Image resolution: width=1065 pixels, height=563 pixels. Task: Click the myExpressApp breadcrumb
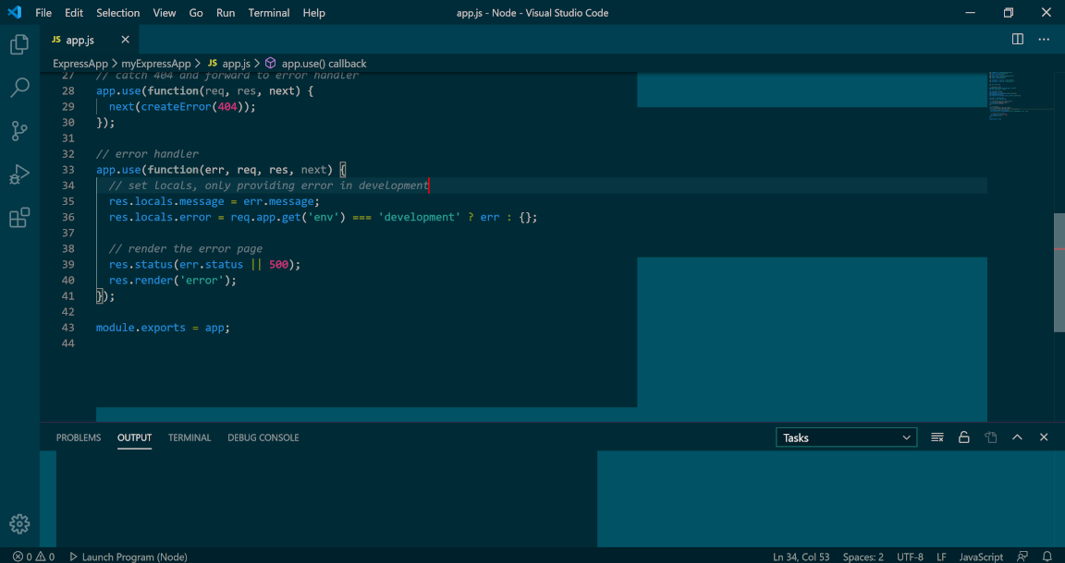tap(156, 64)
